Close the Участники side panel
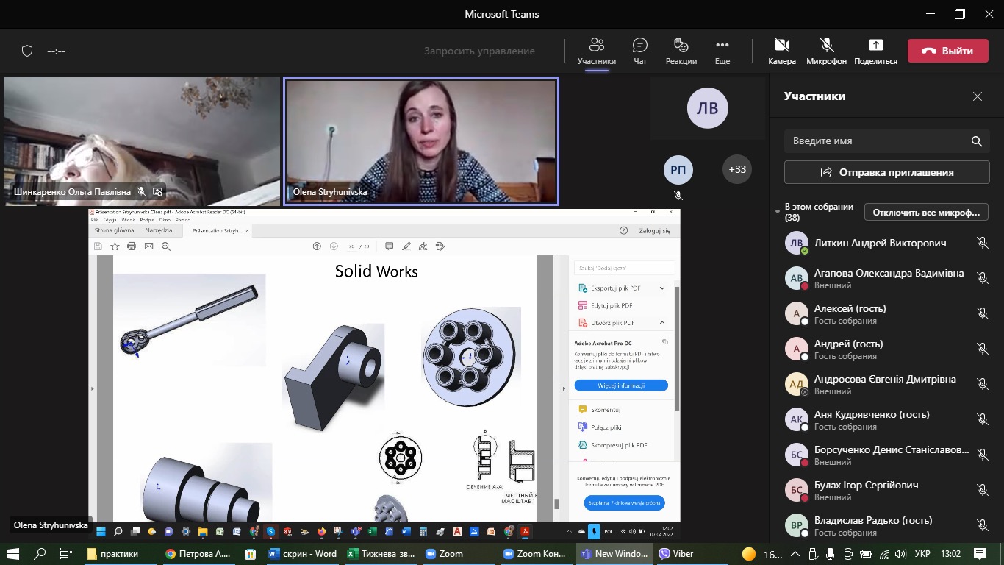This screenshot has height=565, width=1004. (x=977, y=96)
